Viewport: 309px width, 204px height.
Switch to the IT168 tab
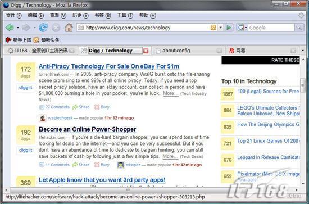tap(40, 51)
